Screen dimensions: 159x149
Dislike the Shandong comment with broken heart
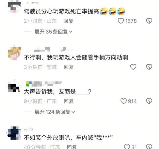coord(149,21)
